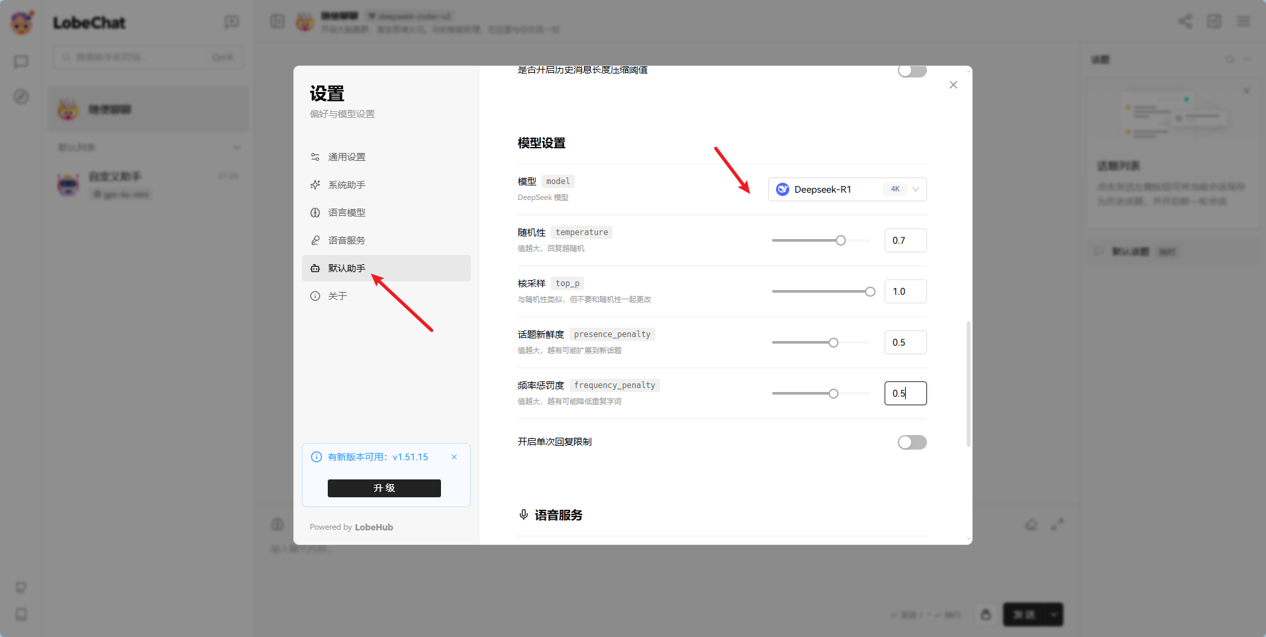The width and height of the screenshot is (1266, 637).
Task: Click the new version info icon
Action: click(316, 457)
